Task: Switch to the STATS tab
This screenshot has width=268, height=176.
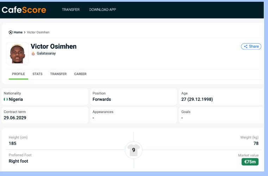Action: [x=38, y=74]
